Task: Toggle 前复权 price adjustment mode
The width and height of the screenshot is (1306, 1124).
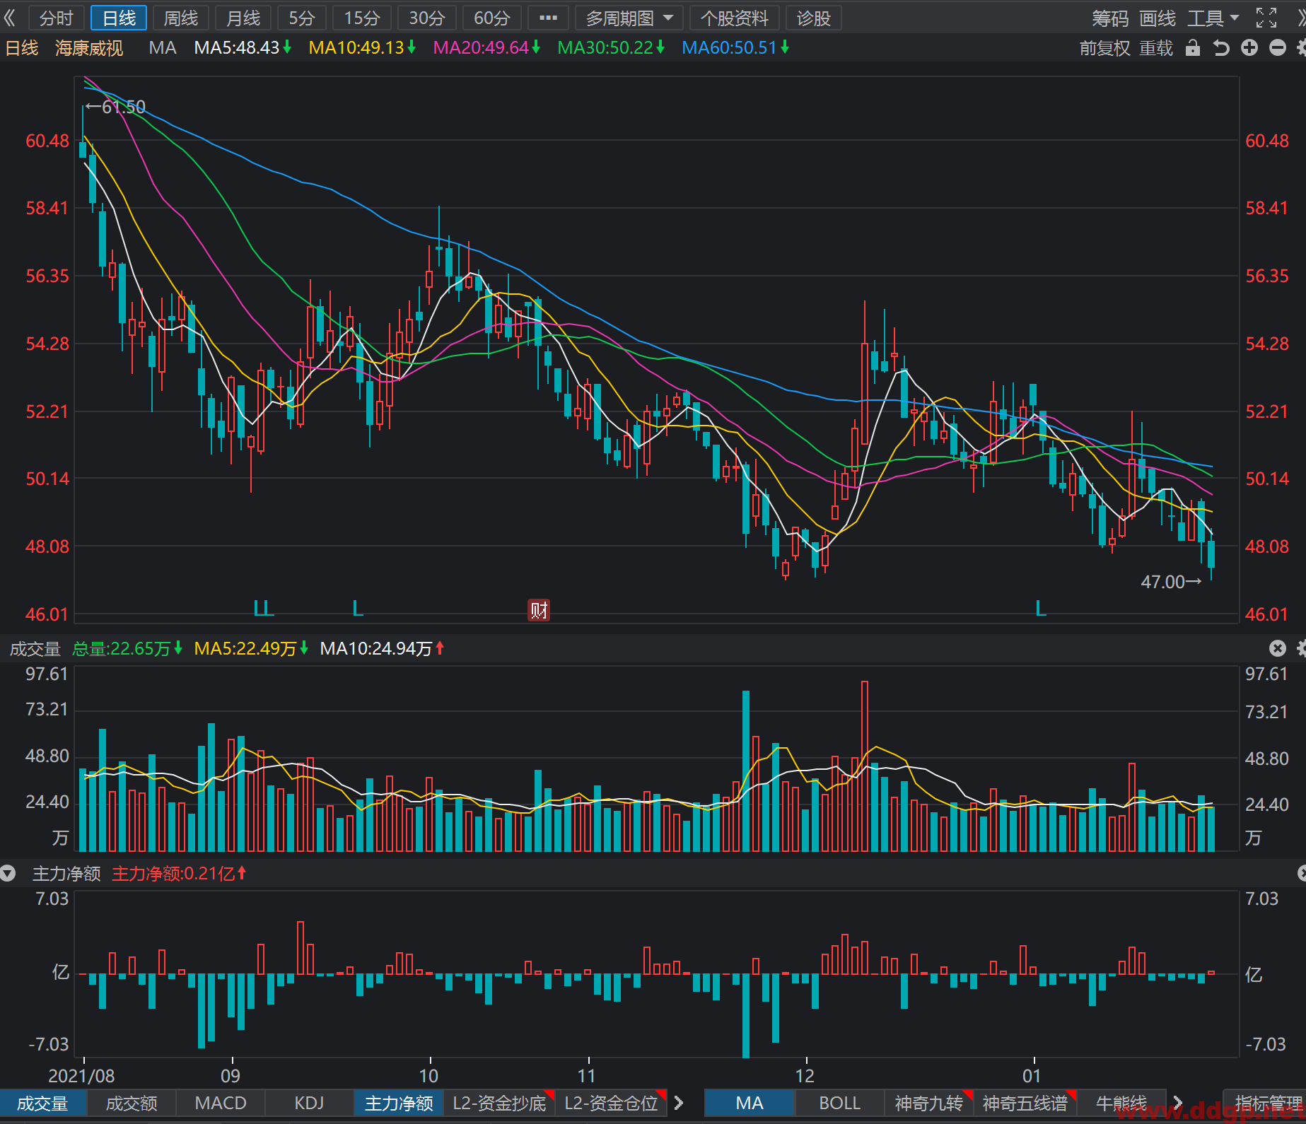Action: click(1105, 48)
